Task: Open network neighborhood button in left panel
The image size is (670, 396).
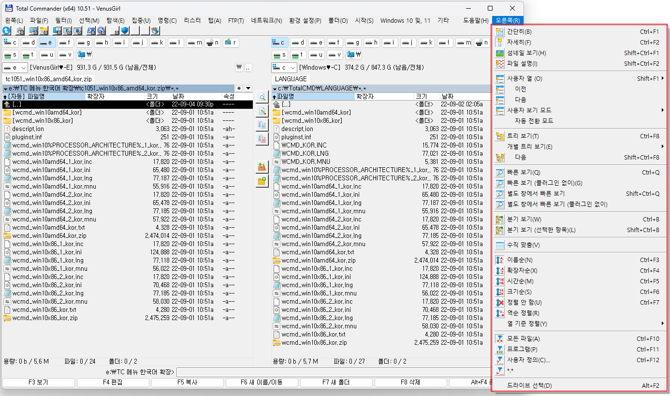Action: coord(84,55)
